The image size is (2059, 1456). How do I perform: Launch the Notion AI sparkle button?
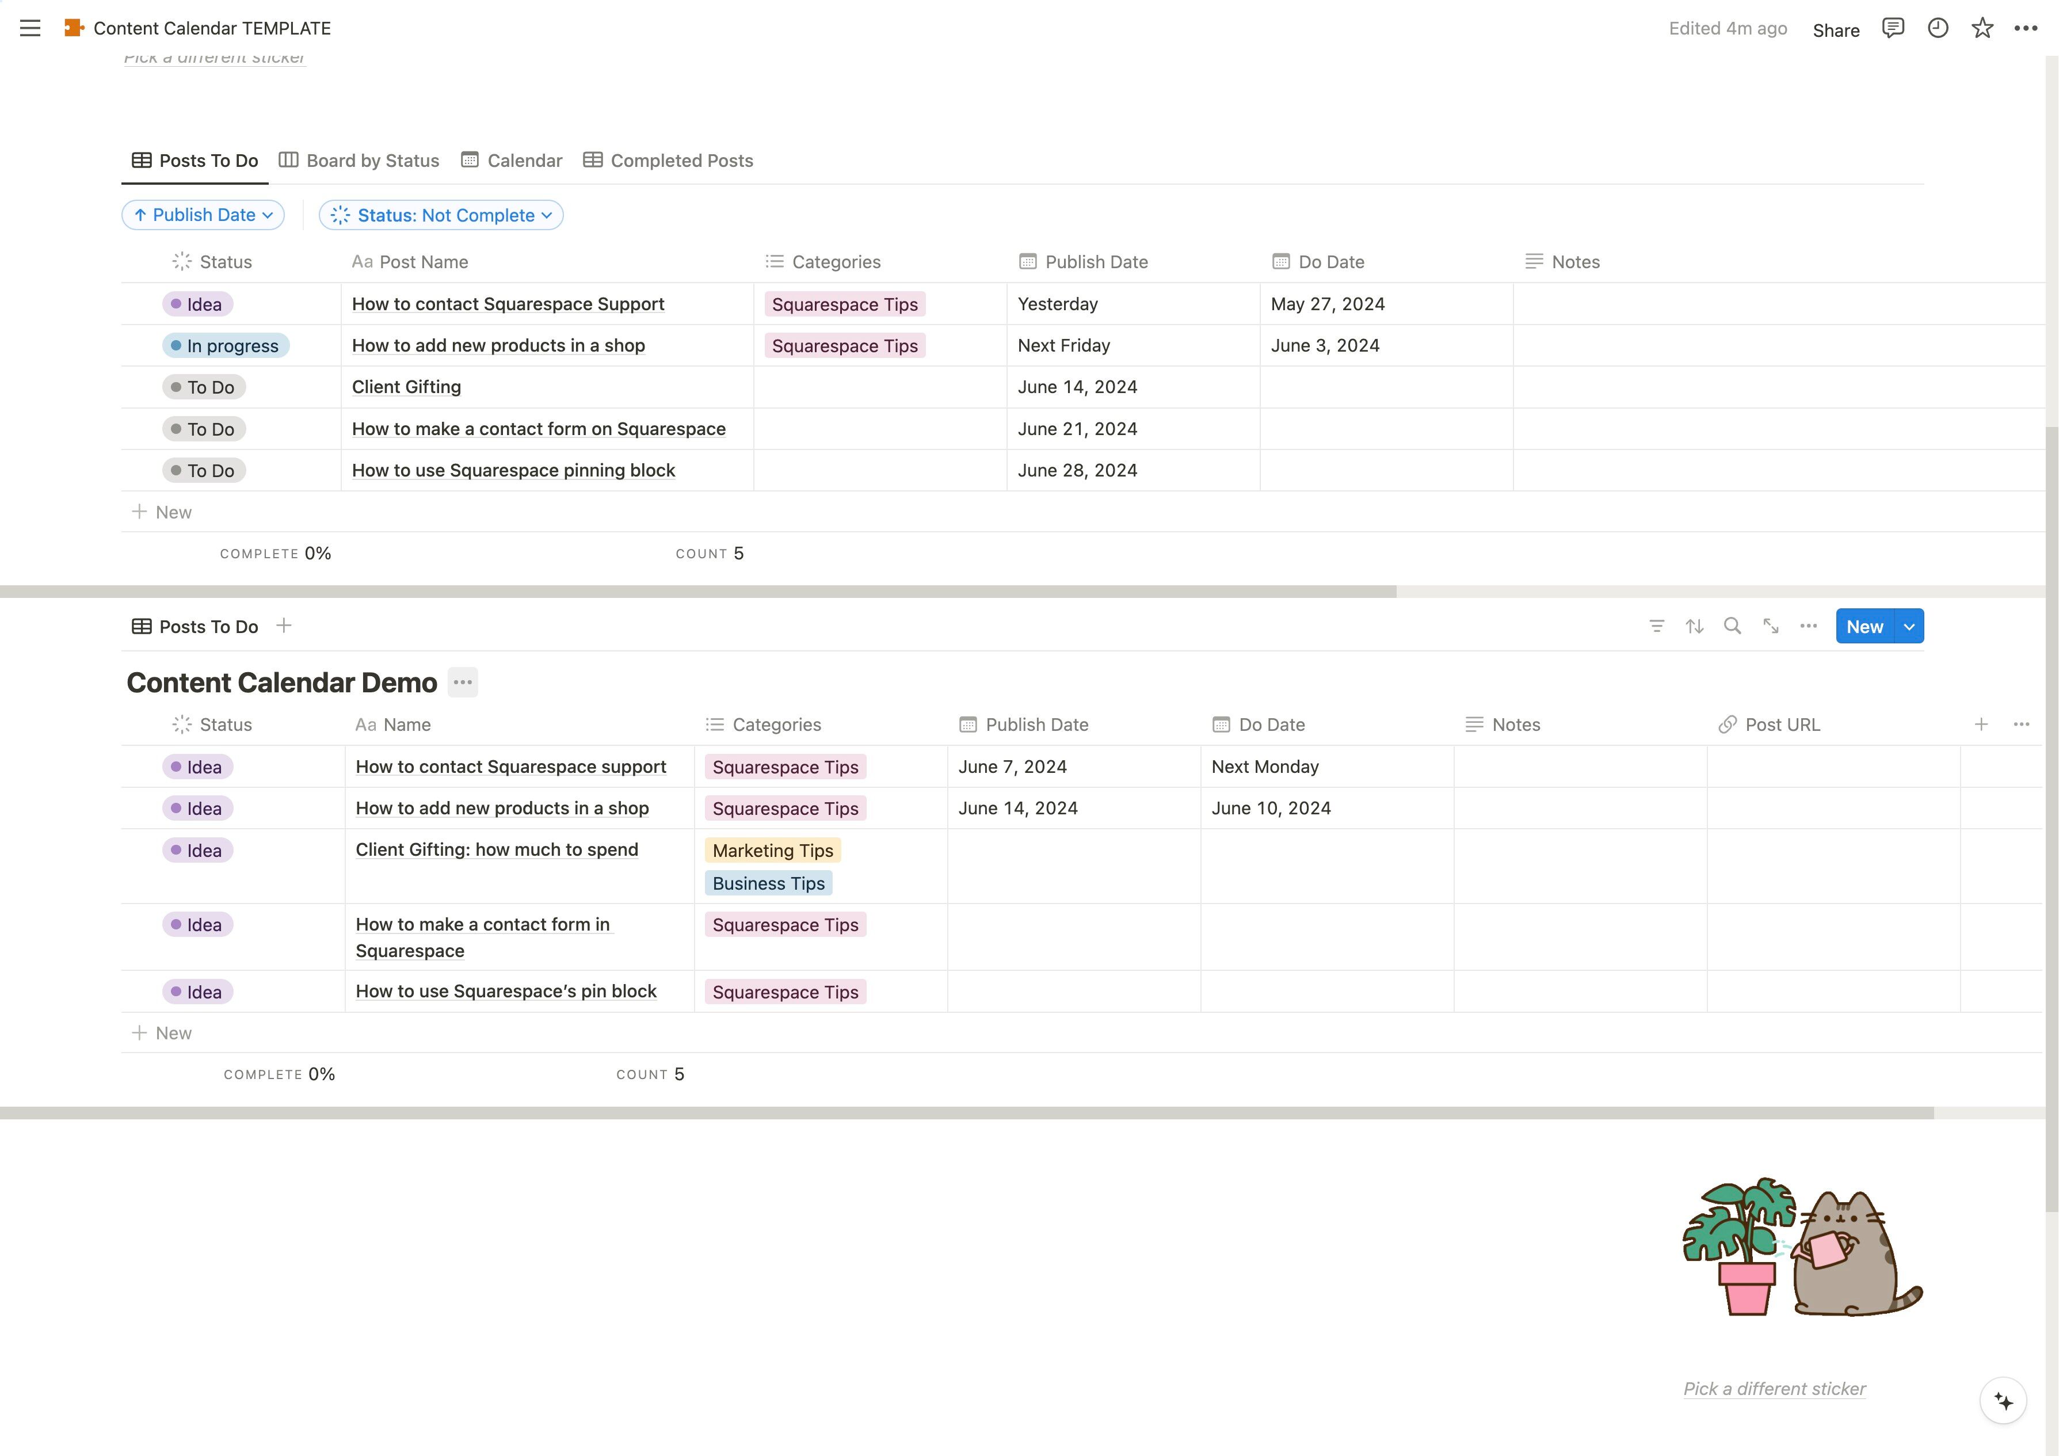(x=2003, y=1400)
